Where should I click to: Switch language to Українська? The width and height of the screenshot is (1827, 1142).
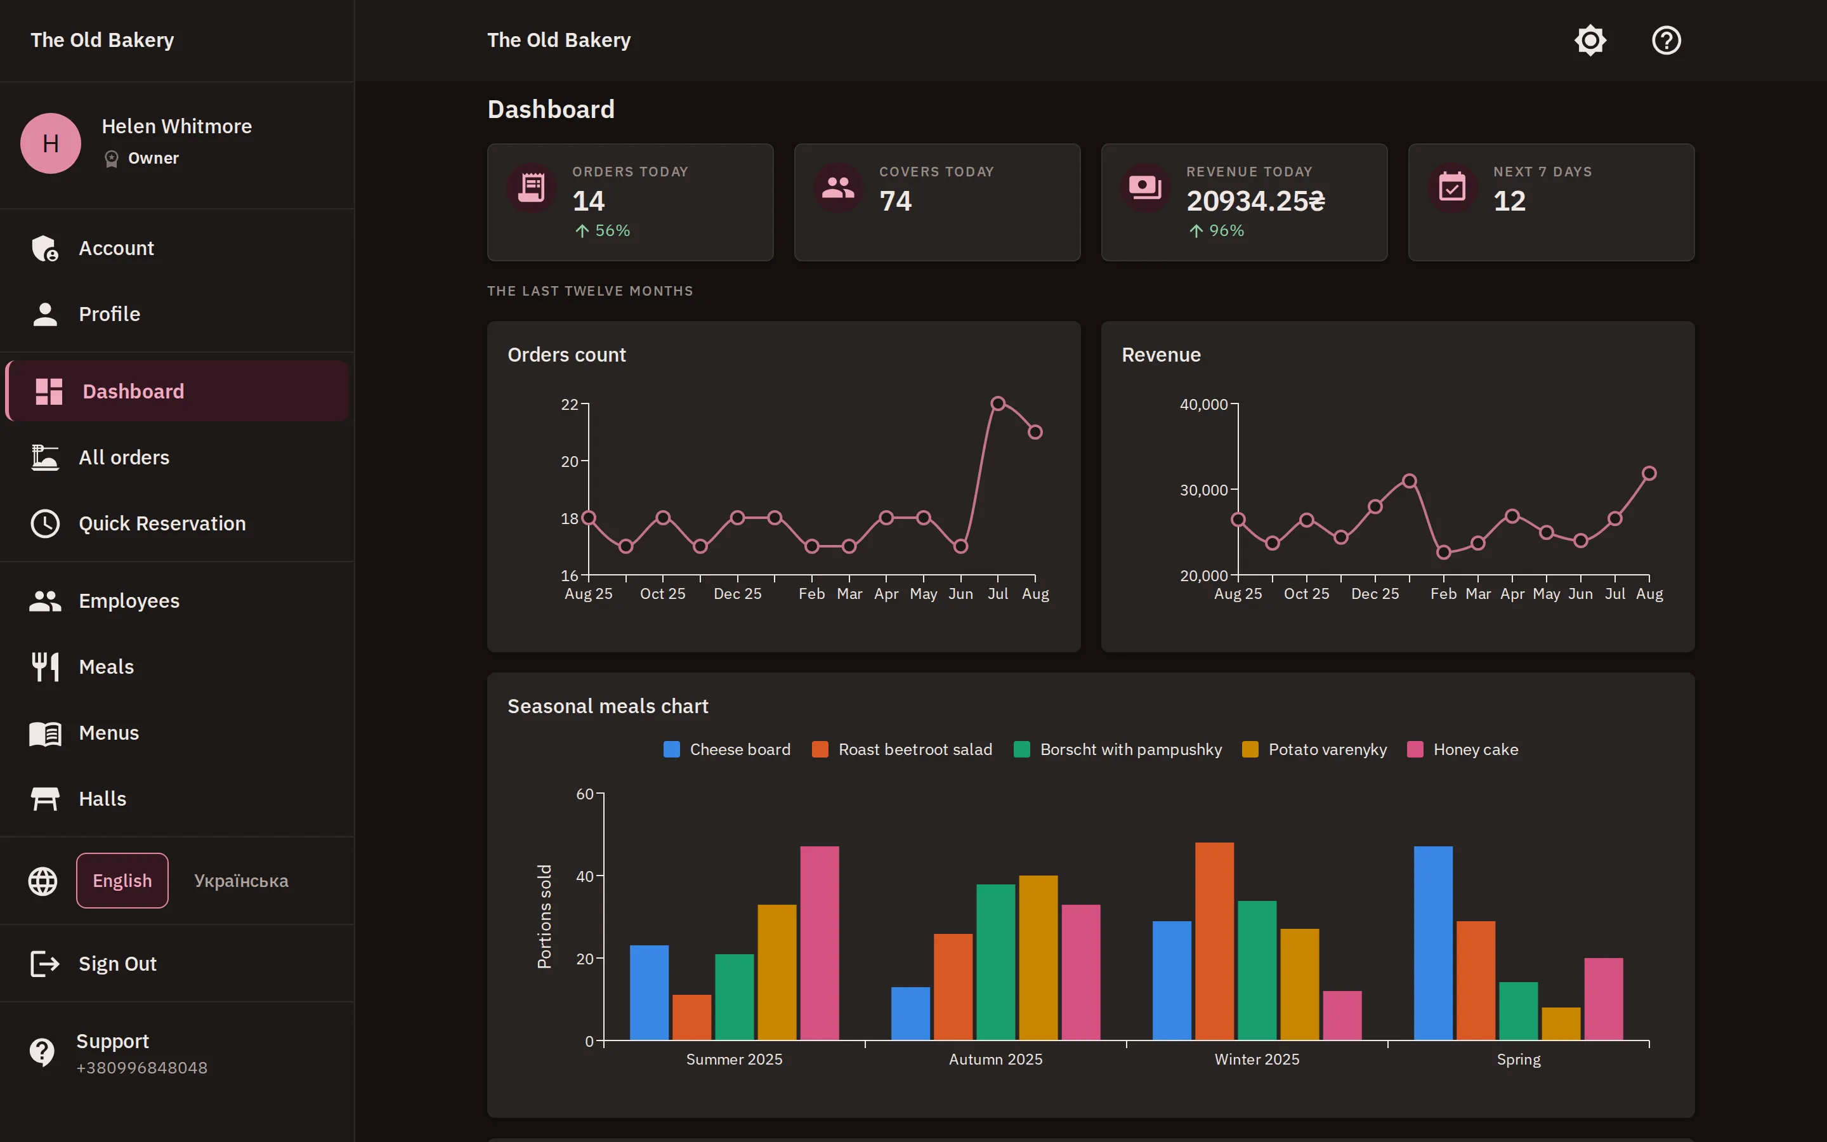pyautogui.click(x=241, y=881)
